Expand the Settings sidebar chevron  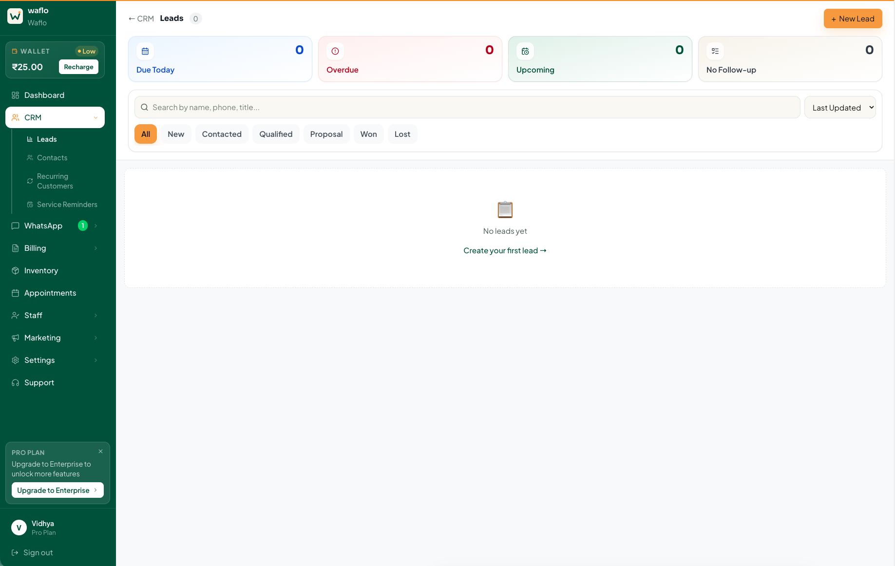(x=95, y=360)
